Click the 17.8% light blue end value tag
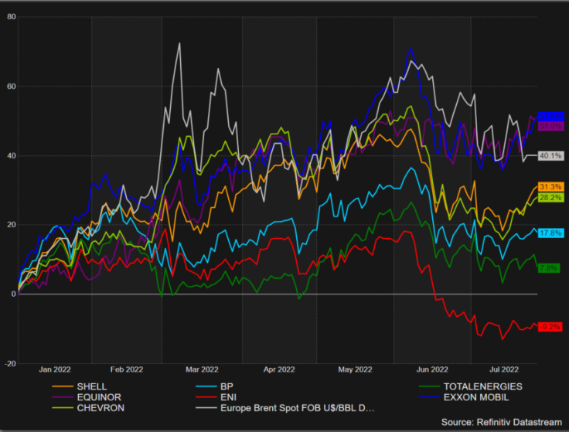Screen dimensions: 569x432 (550, 233)
